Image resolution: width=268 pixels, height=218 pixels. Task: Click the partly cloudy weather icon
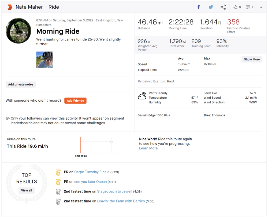coord(142,96)
